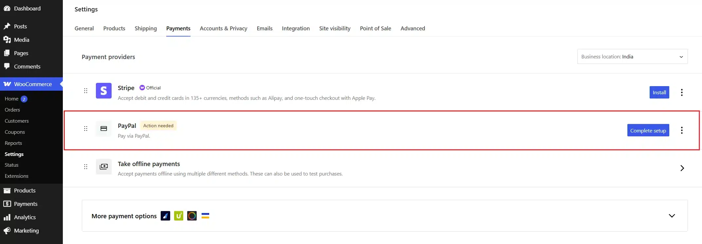Click the blue-yellow striped payment logo
702x244 pixels.
pyautogui.click(x=205, y=216)
